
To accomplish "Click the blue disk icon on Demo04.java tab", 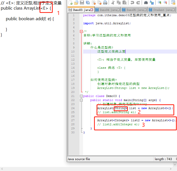I will click(97, 10).
